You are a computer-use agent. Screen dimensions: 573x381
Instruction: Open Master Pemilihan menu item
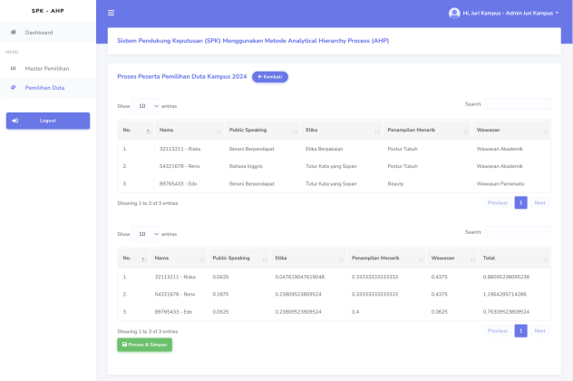(47, 68)
